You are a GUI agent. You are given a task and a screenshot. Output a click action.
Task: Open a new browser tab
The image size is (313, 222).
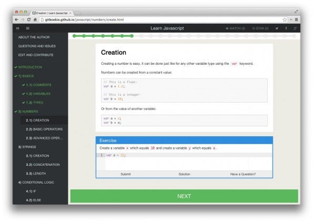coord(77,13)
